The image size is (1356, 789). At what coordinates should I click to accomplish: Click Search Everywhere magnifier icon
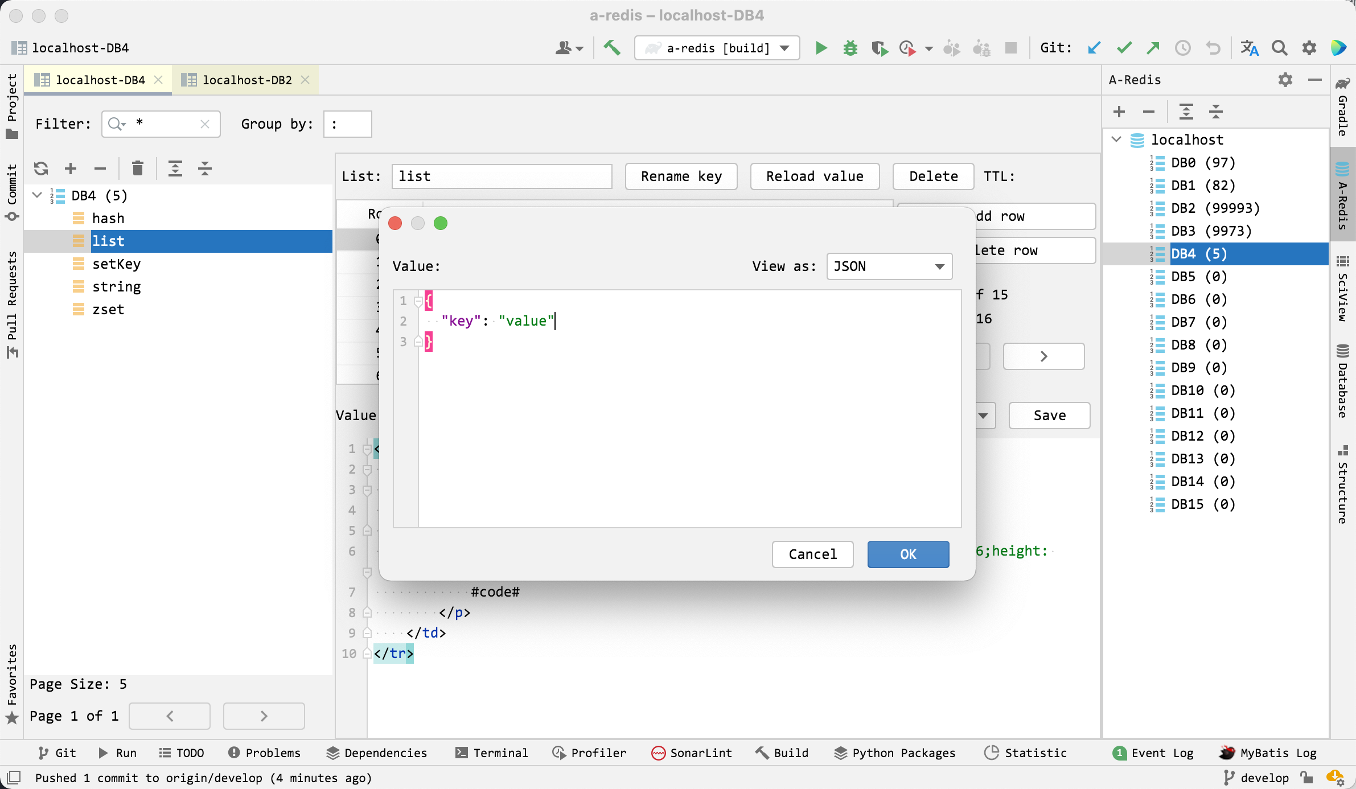[1279, 48]
